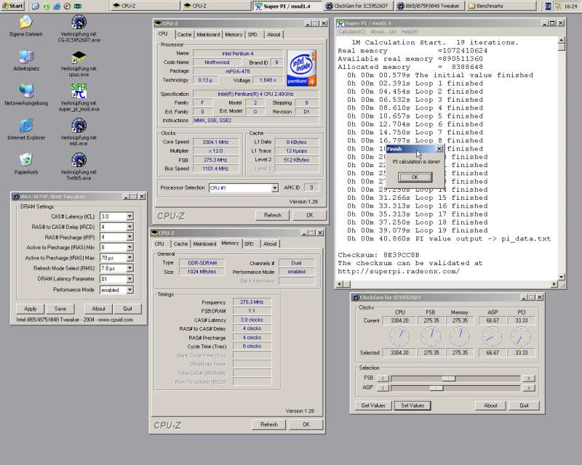Click Super PI vertical scrollbar down arrow
The width and height of the screenshot is (582, 465).
[x=562, y=277]
